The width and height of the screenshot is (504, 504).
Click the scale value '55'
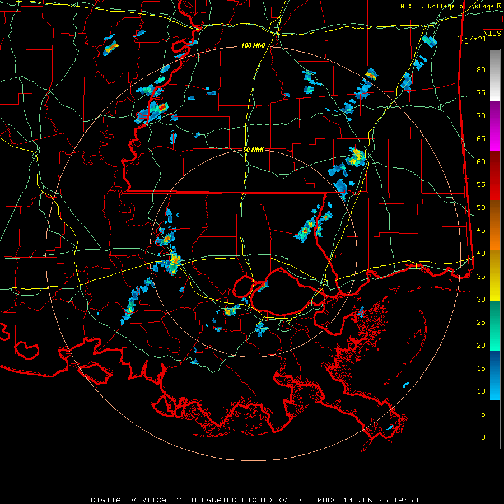(x=481, y=184)
